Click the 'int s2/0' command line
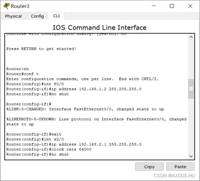The image size is (200, 181). pos(35,139)
